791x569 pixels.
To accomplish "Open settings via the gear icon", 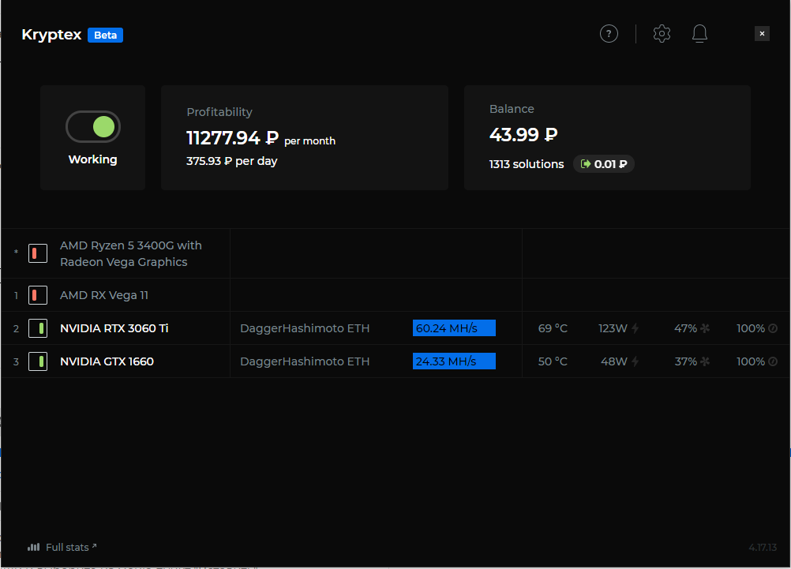I will pos(662,34).
